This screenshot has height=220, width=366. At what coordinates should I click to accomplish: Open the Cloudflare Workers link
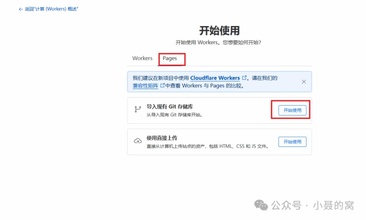coord(215,78)
